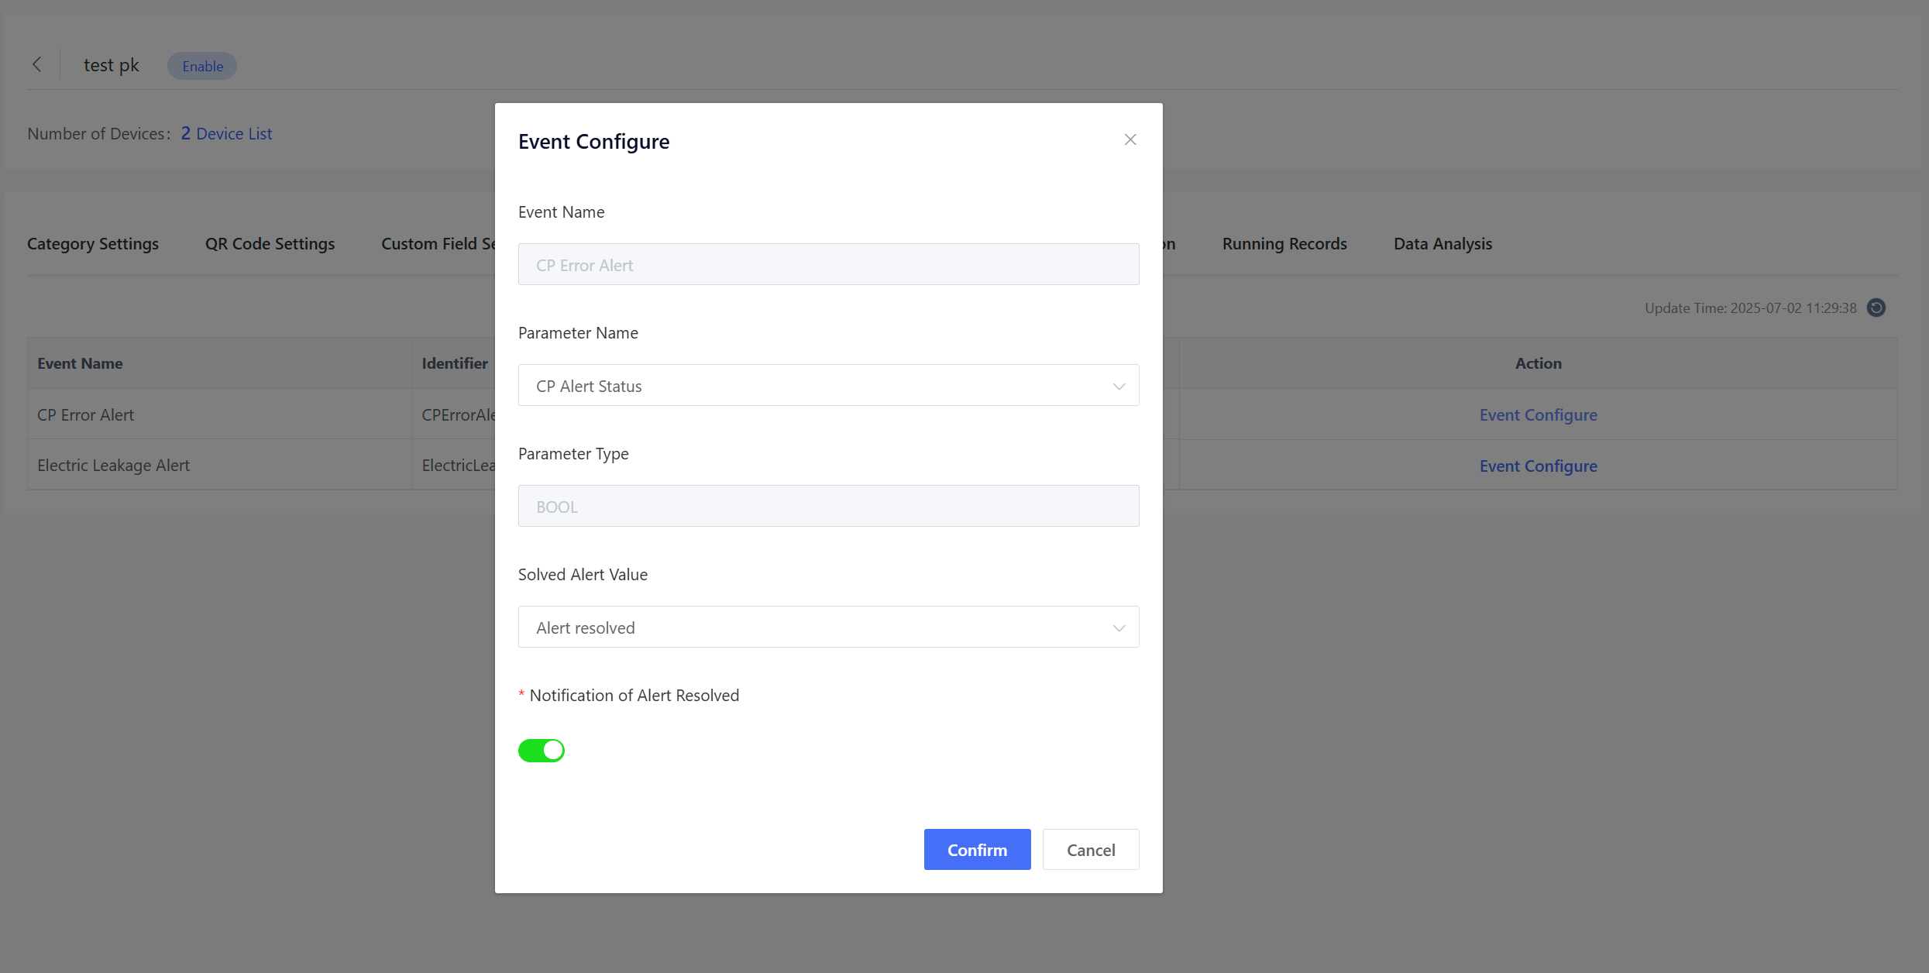Toggle Notification of Alert Resolved switch

click(x=542, y=750)
